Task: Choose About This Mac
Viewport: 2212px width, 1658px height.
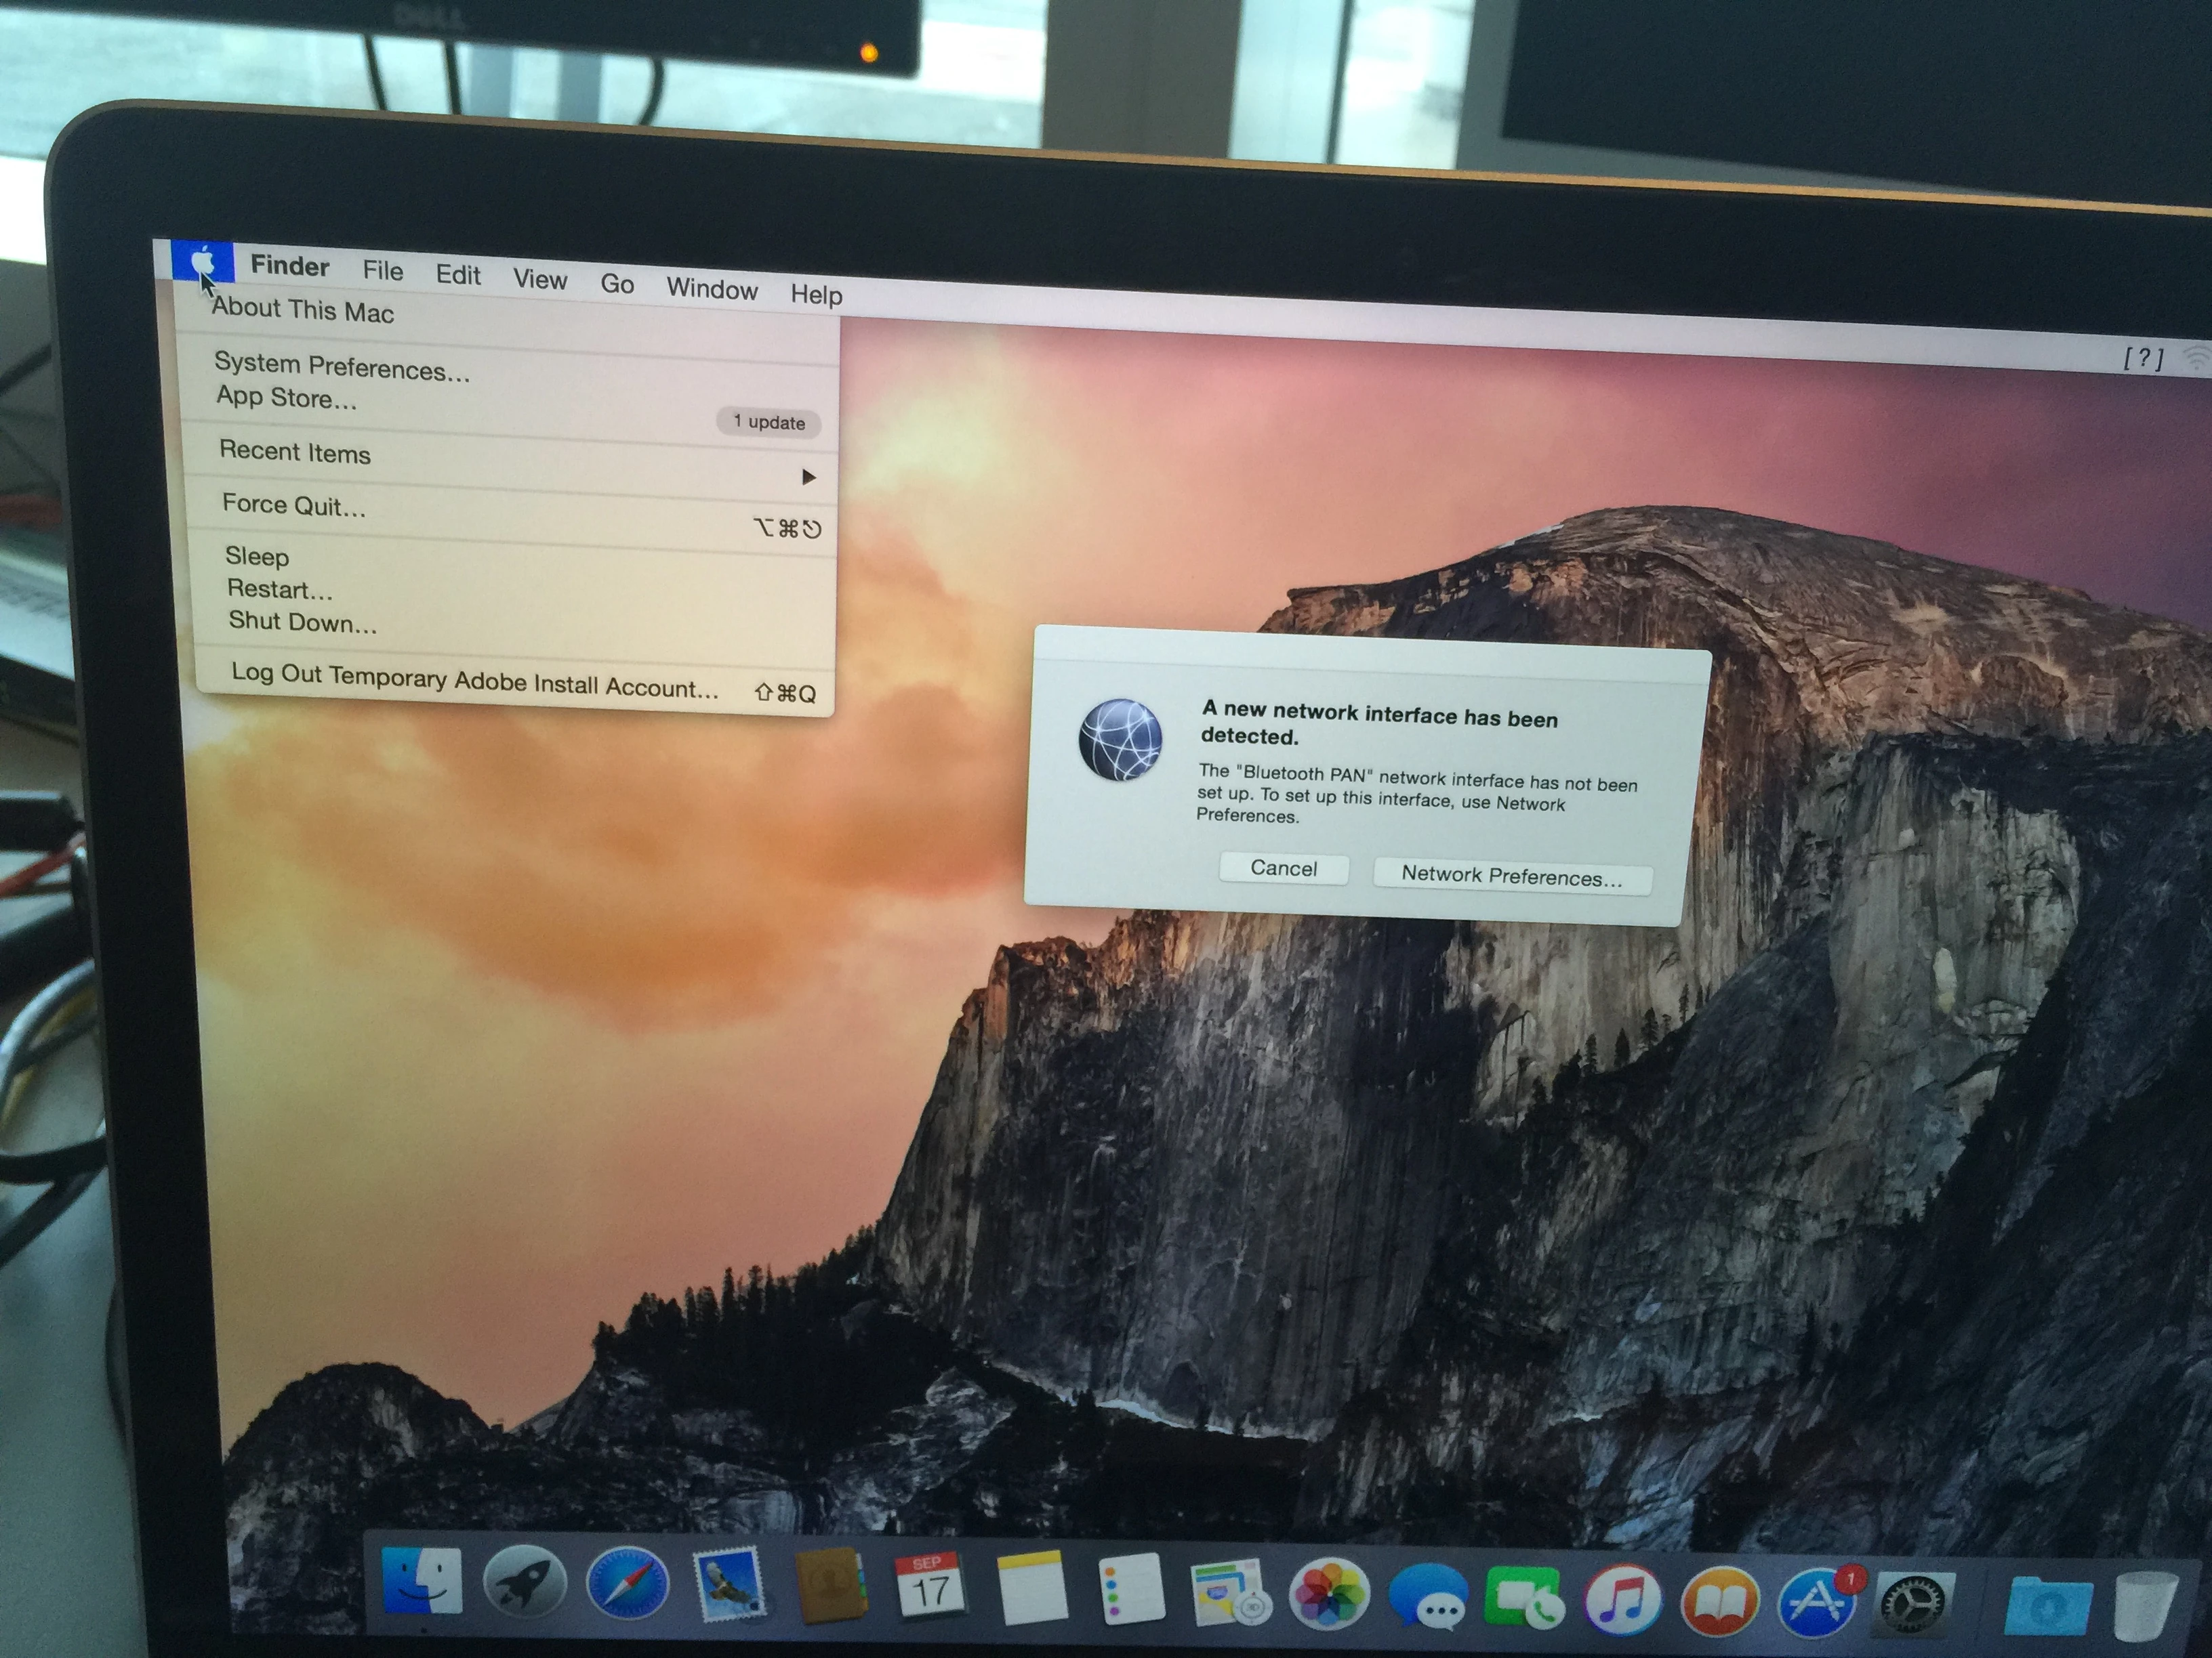Action: [x=303, y=311]
